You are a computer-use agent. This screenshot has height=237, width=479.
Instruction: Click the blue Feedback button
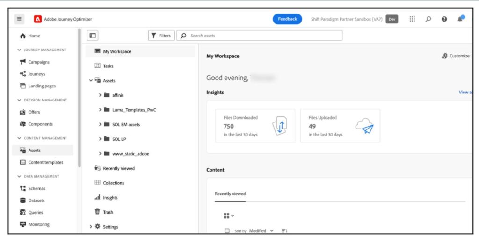tap(287, 19)
